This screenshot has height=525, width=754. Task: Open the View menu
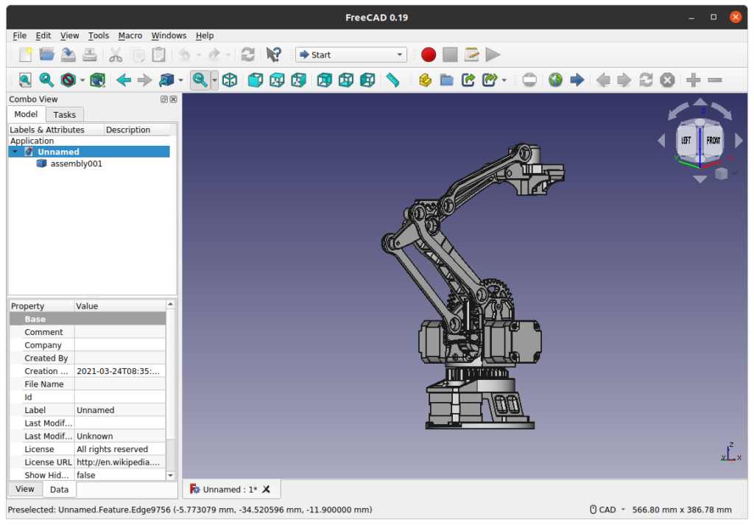[69, 35]
